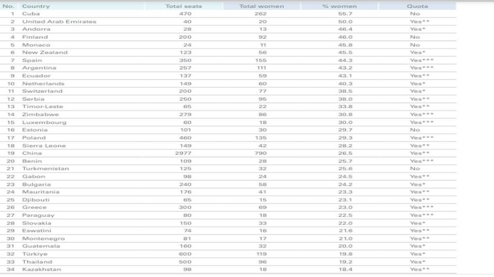Screen dimensions: 494x277
Task: Click percentage value 29.7 for Estonia
Action: [x=345, y=129]
